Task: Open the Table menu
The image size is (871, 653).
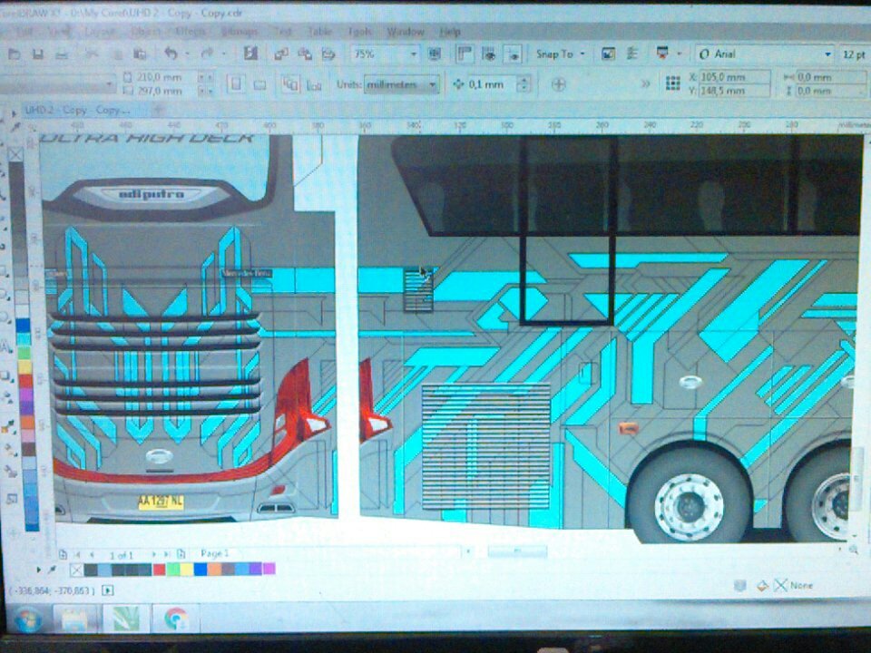Action: coord(320,32)
